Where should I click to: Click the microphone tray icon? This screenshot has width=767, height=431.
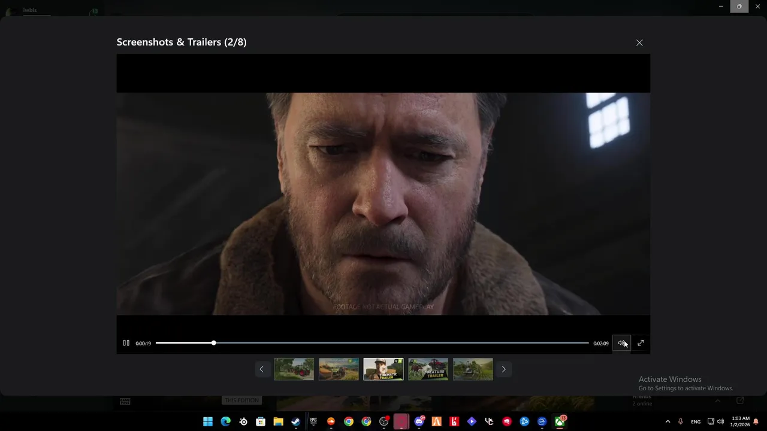tap(680, 421)
